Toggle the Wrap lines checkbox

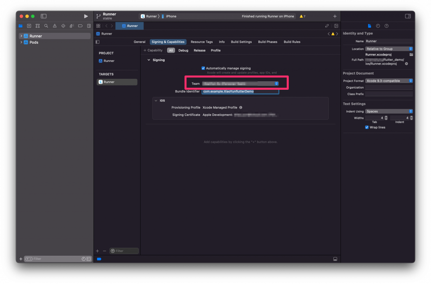point(367,127)
